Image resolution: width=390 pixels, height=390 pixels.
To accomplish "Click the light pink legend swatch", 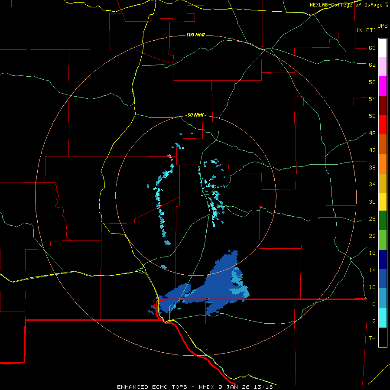I will tap(383, 66).
